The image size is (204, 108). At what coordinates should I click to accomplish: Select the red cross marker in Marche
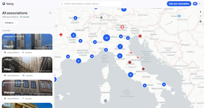point(138,57)
